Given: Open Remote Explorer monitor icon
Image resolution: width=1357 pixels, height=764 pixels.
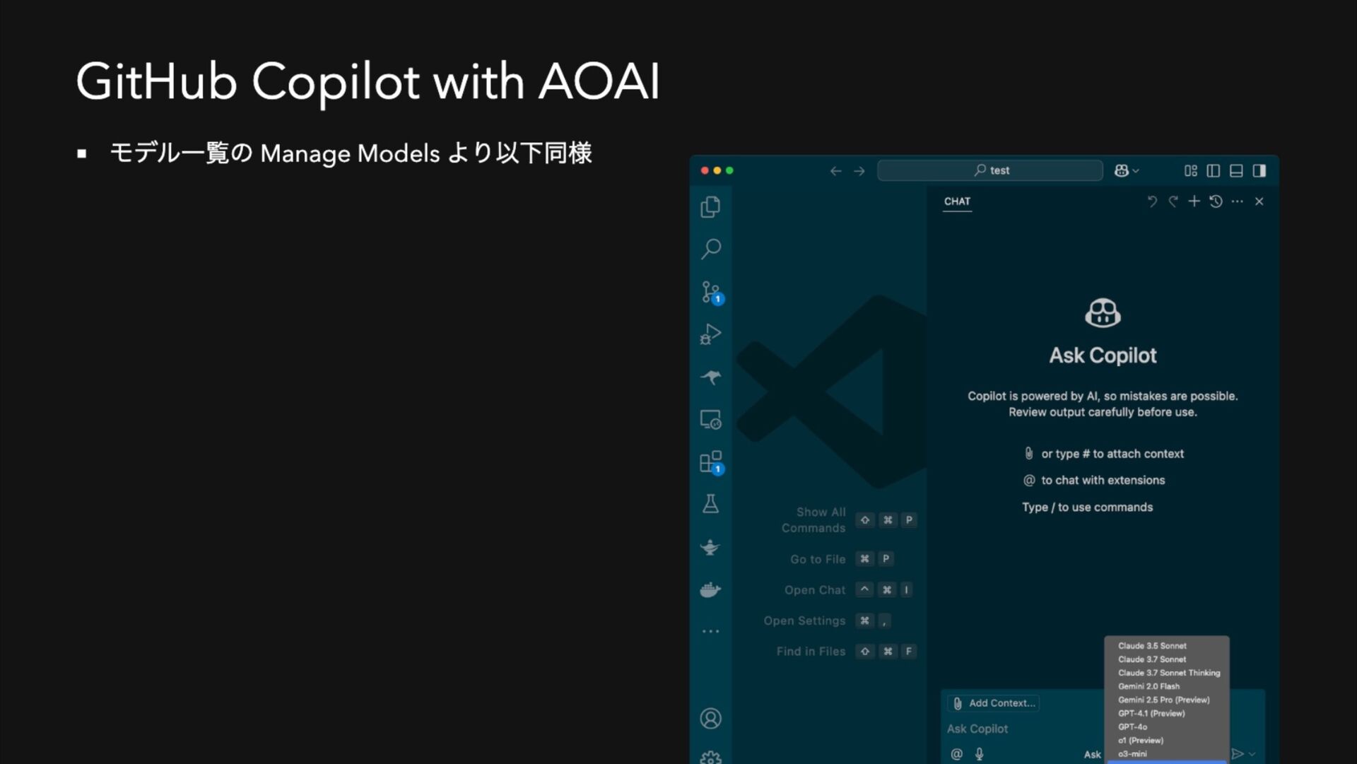Looking at the screenshot, I should [x=710, y=420].
